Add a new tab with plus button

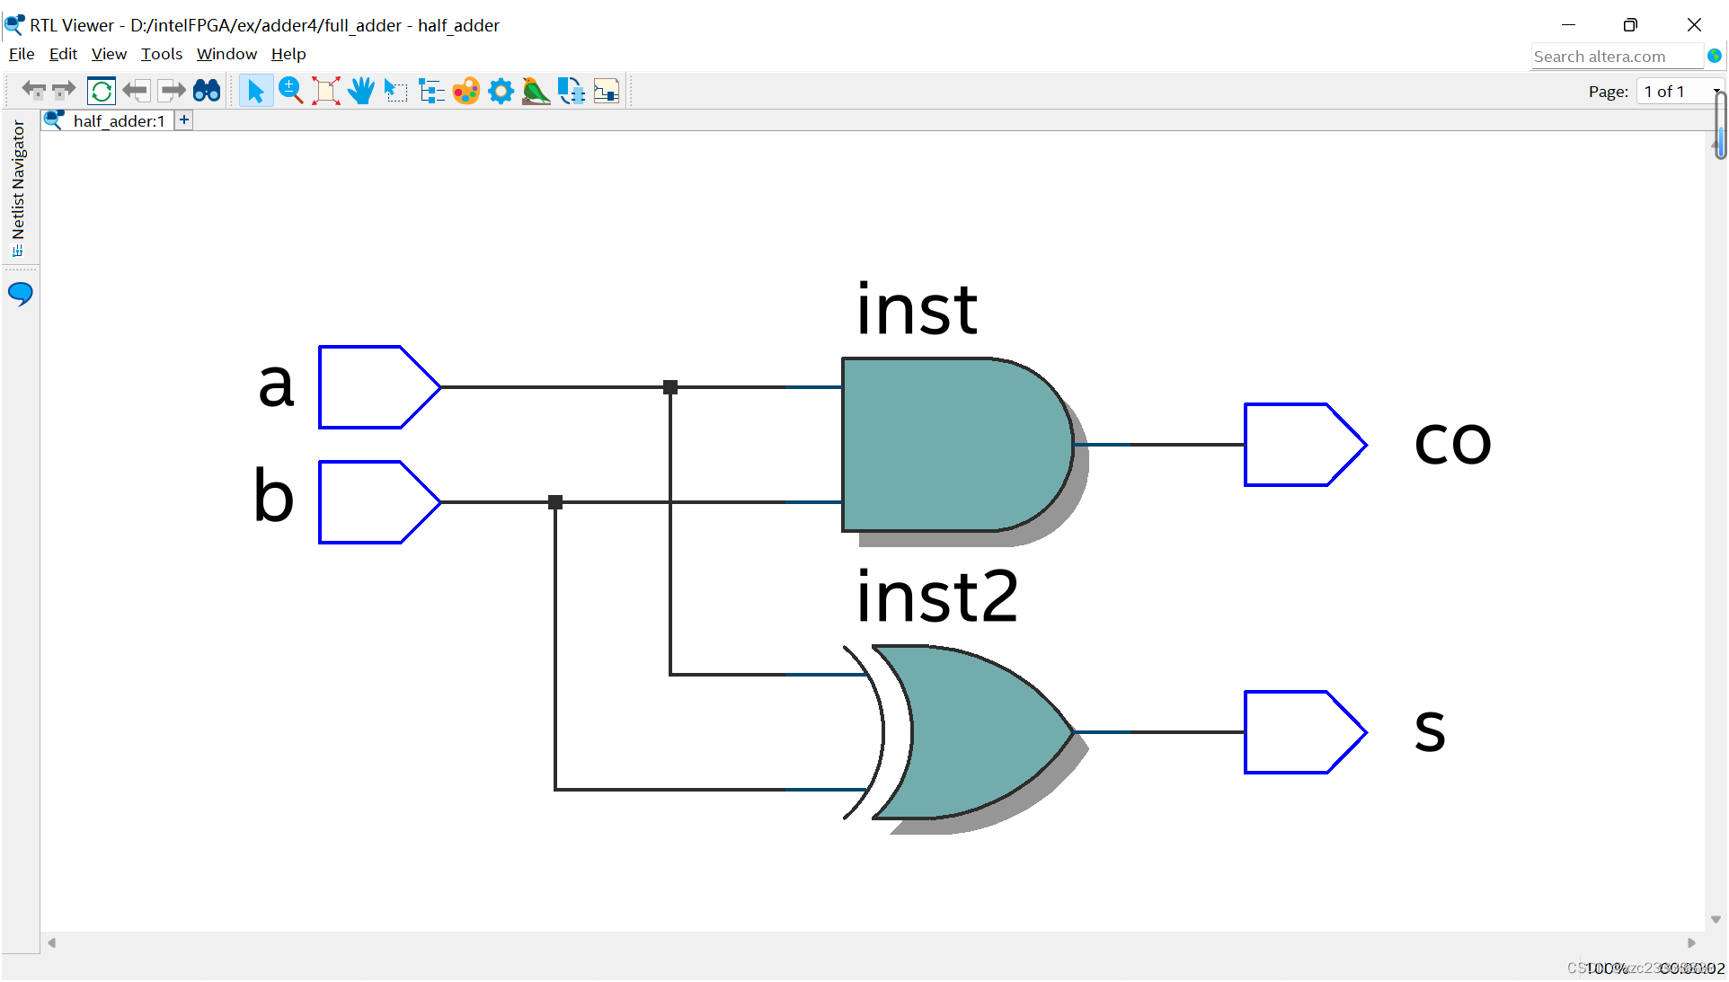[x=184, y=119]
